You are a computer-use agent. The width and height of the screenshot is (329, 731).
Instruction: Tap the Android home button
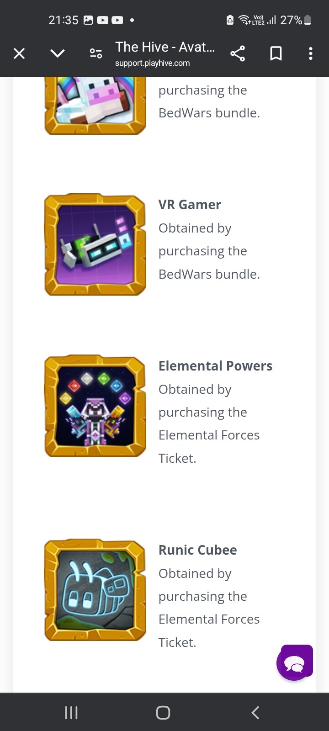[163, 713]
